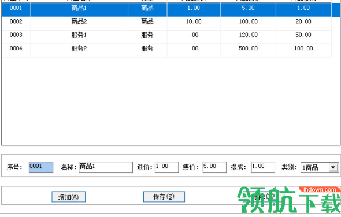Click the 商品2 name cell
The width and height of the screenshot is (341, 217).
tap(79, 23)
